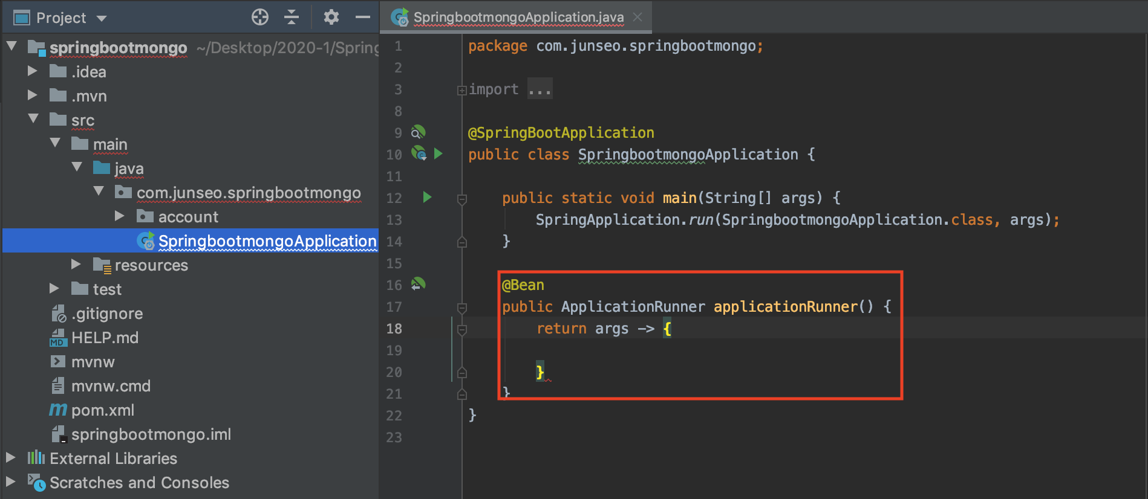Click the ApplicationRunner return type

coord(633,307)
